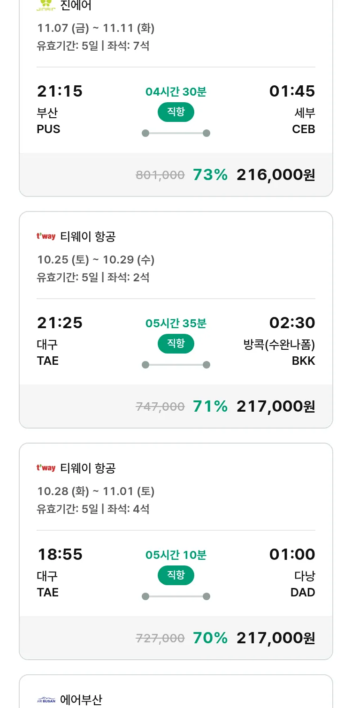Select the 216,000원 Cebu fare
Image resolution: width=352 pixels, height=708 pixels.
(x=275, y=175)
